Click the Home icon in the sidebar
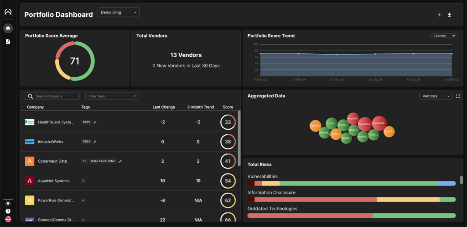Screen dimensions: 467x227 coord(8,28)
